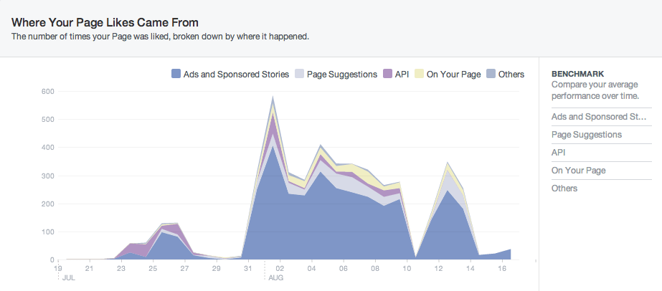
Task: Select the Page Suggestions benchmark option
Action: pos(587,135)
